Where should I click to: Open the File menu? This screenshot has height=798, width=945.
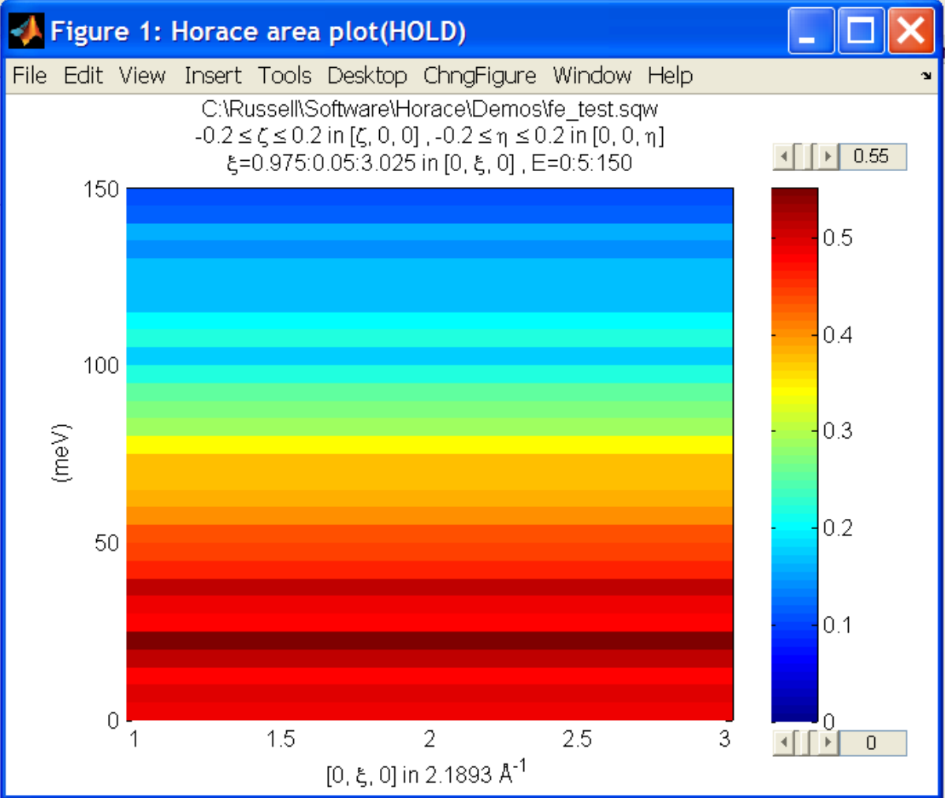click(x=30, y=76)
